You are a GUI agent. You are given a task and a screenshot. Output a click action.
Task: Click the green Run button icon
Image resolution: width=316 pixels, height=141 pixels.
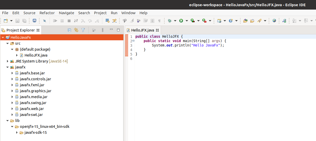(181, 21)
